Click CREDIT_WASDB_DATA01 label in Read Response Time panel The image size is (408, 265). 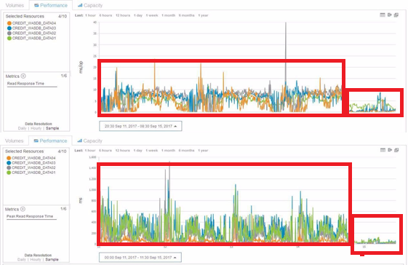[x=34, y=38]
